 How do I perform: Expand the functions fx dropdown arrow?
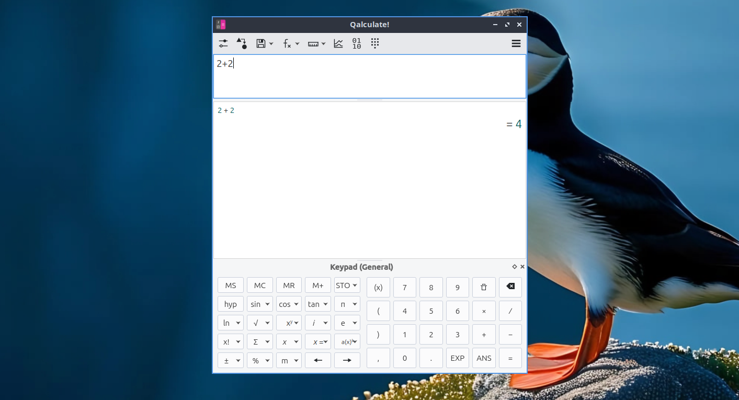(x=297, y=44)
